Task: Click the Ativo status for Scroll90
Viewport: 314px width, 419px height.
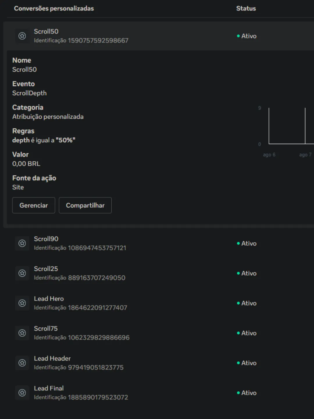Action: pyautogui.click(x=247, y=244)
